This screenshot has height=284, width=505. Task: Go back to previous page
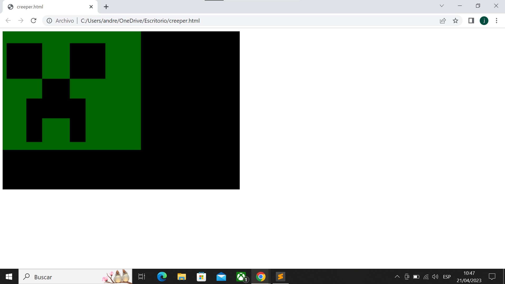point(8,21)
